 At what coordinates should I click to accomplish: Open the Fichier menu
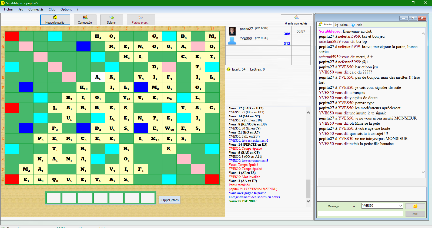[9, 9]
